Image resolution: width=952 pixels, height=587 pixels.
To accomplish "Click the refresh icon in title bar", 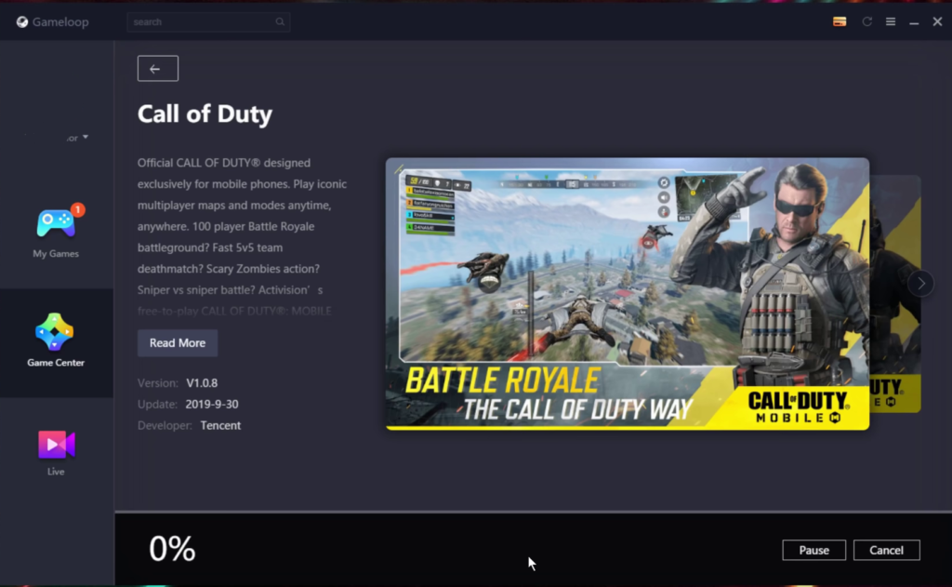I will click(x=867, y=22).
